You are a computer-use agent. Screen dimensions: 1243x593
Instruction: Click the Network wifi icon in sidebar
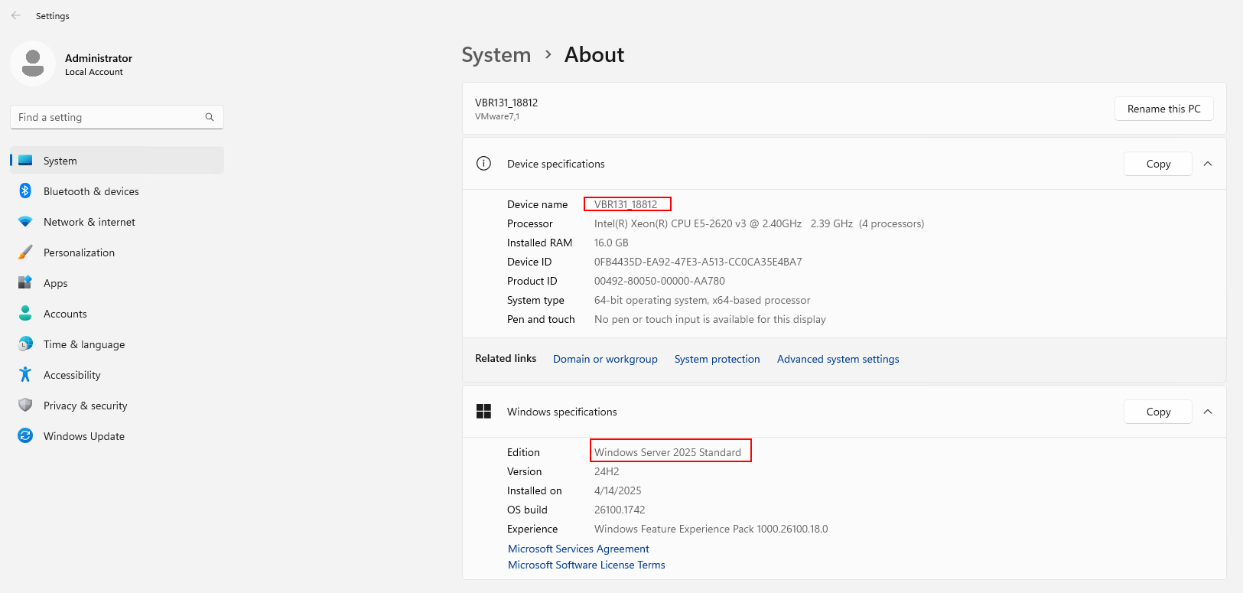pos(25,222)
